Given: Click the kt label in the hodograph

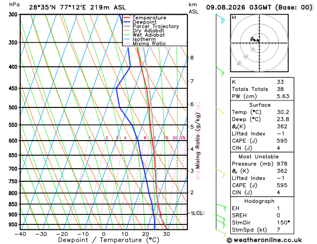Looking at the screenshot, I should tap(234, 18).
